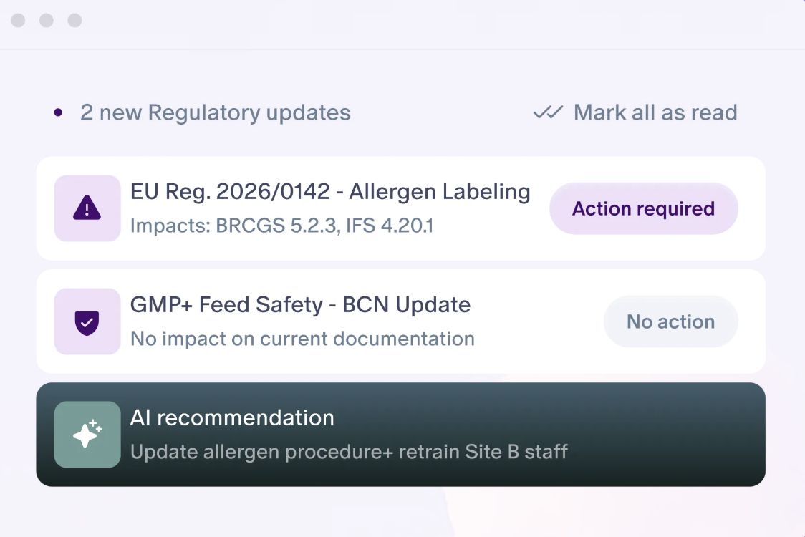Click the second gray window control dot

47,21
